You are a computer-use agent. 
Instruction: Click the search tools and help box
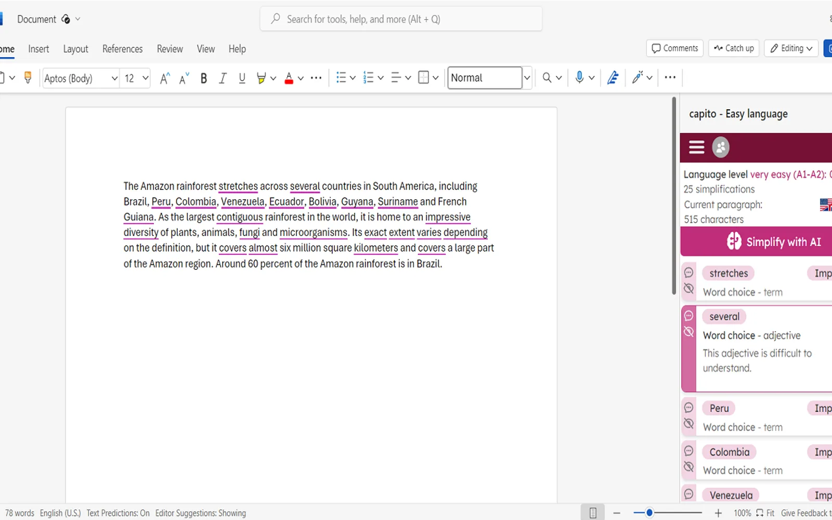pyautogui.click(x=401, y=19)
